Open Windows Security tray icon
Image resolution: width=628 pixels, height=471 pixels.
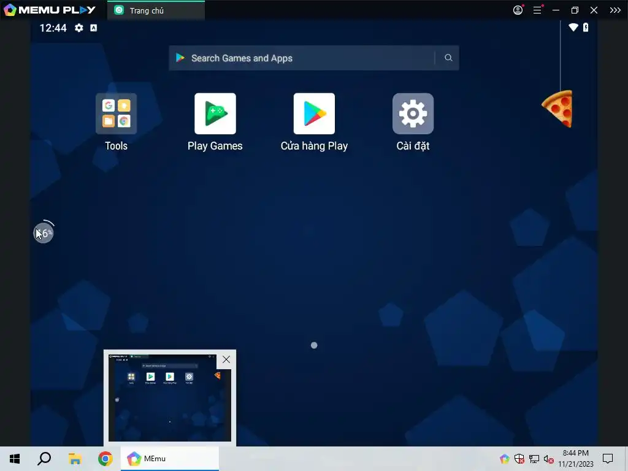pos(519,459)
